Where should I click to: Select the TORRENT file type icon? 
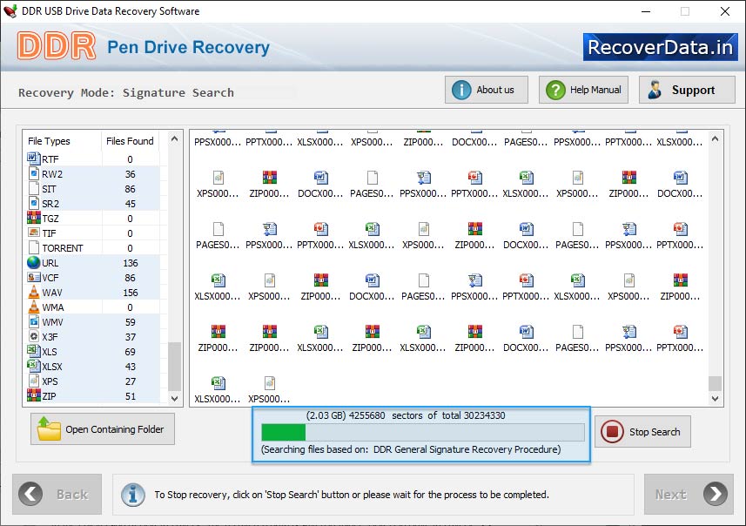(x=33, y=247)
